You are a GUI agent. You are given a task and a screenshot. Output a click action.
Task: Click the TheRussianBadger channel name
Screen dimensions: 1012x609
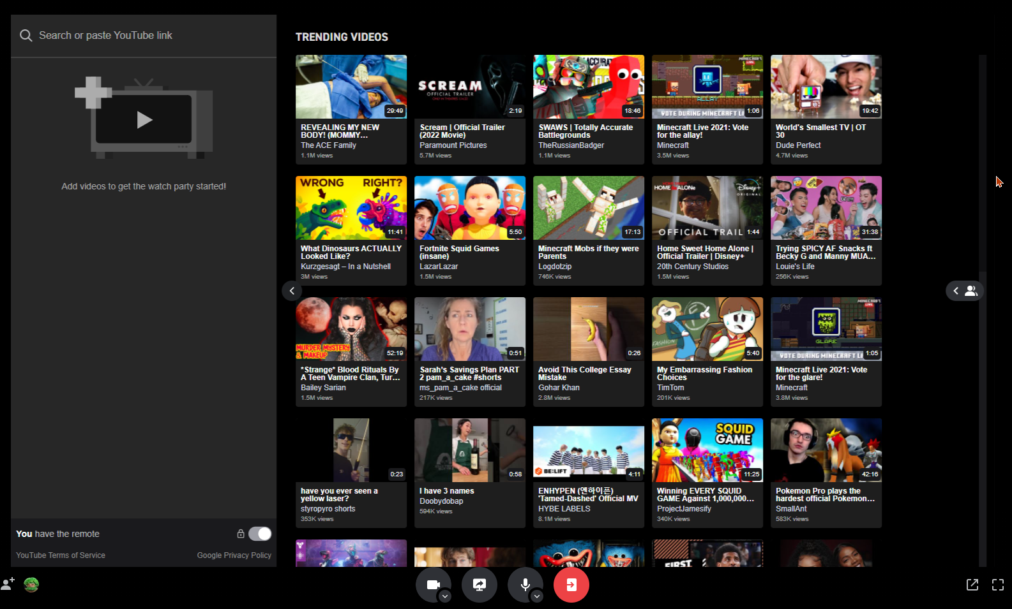pos(571,145)
